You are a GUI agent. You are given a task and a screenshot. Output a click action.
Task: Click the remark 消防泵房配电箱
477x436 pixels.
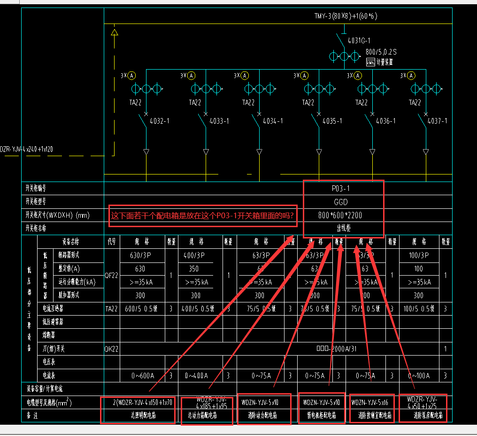pyautogui.click(x=428, y=415)
